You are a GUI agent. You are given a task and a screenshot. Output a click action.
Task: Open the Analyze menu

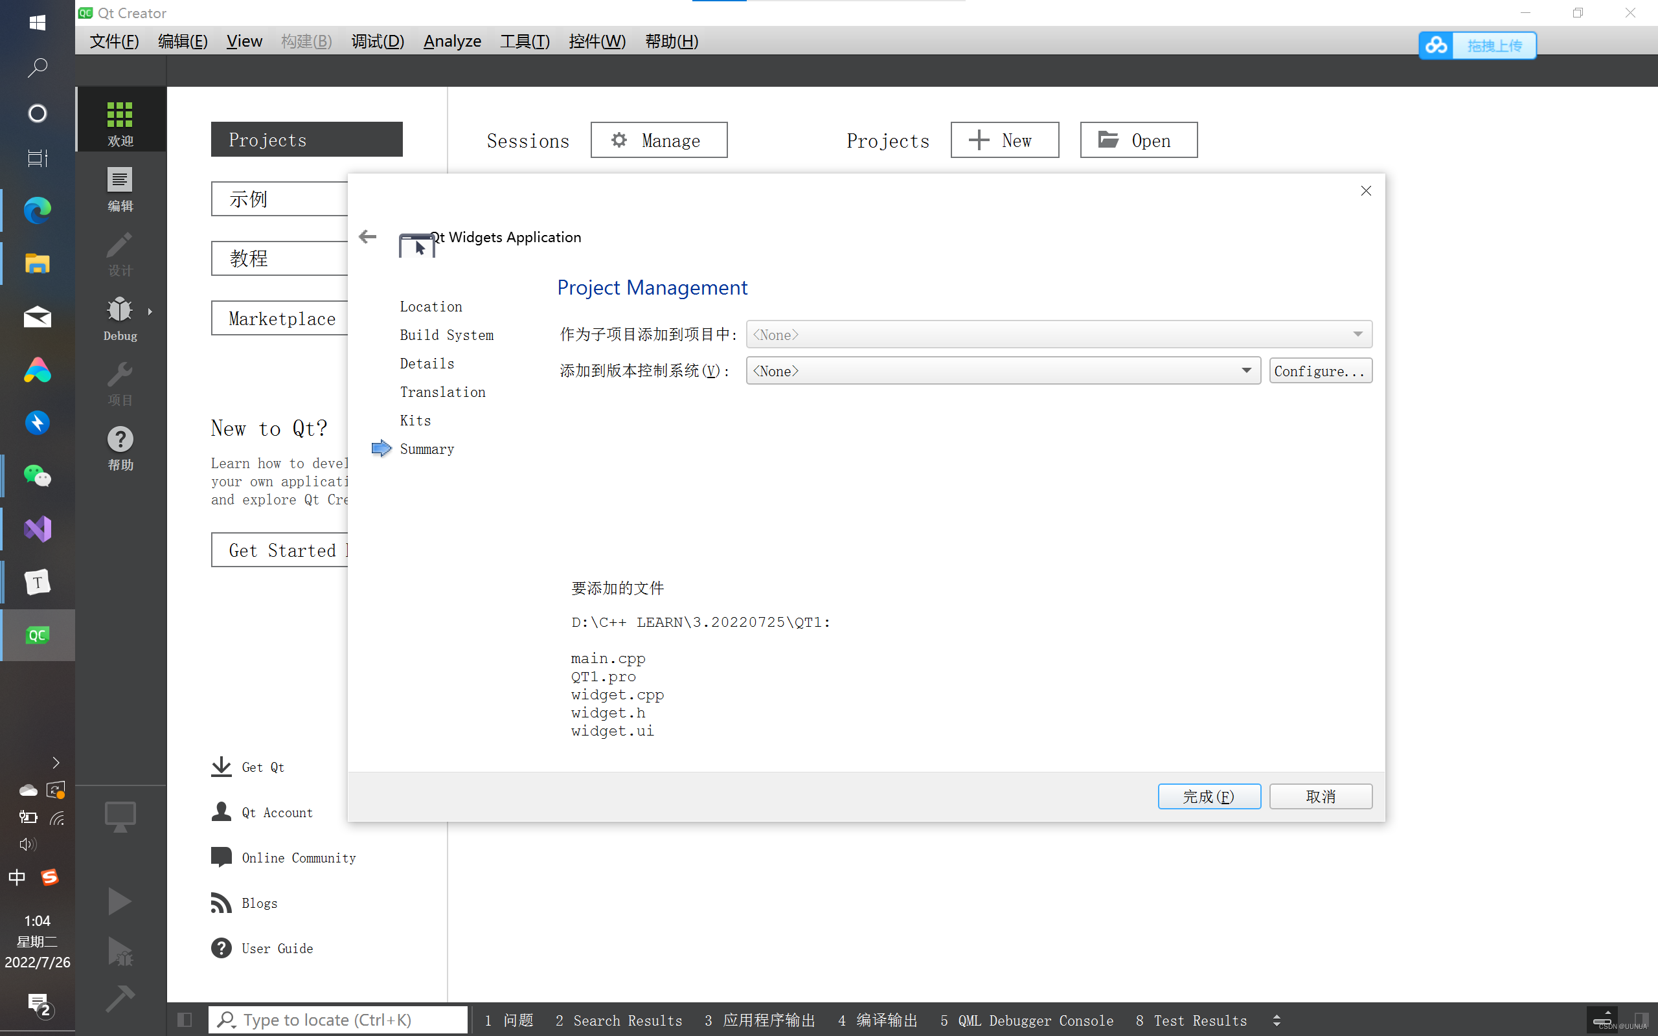click(452, 41)
